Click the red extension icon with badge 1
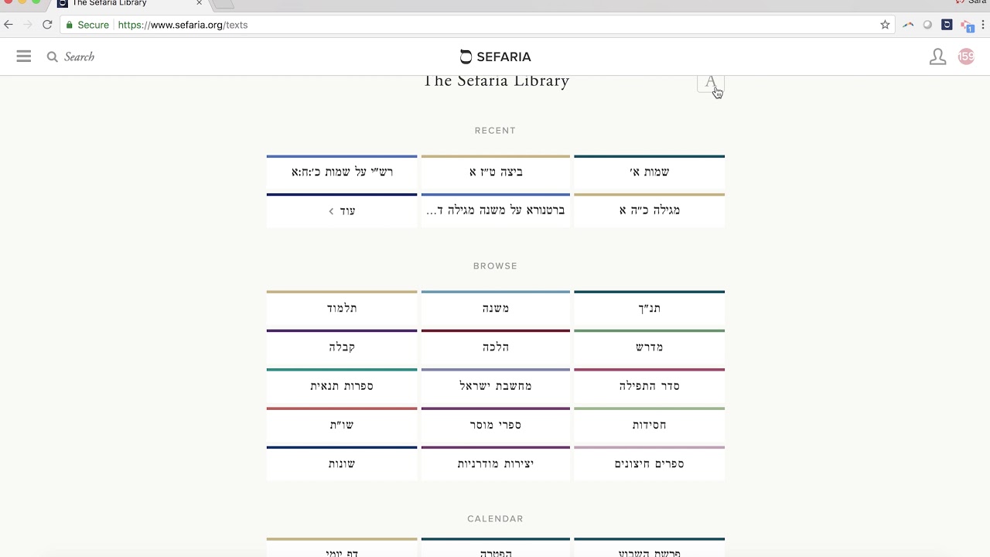Screen dimensions: 990x557 pos(967,26)
